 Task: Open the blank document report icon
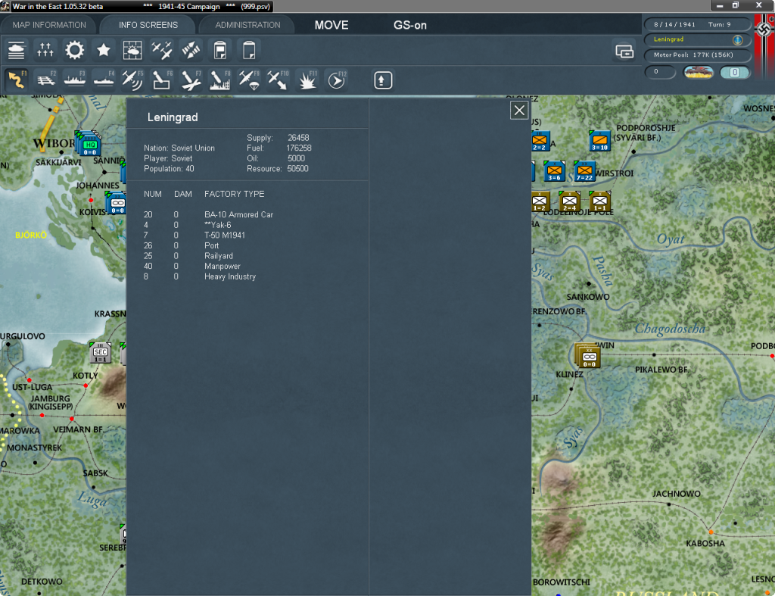tap(249, 51)
